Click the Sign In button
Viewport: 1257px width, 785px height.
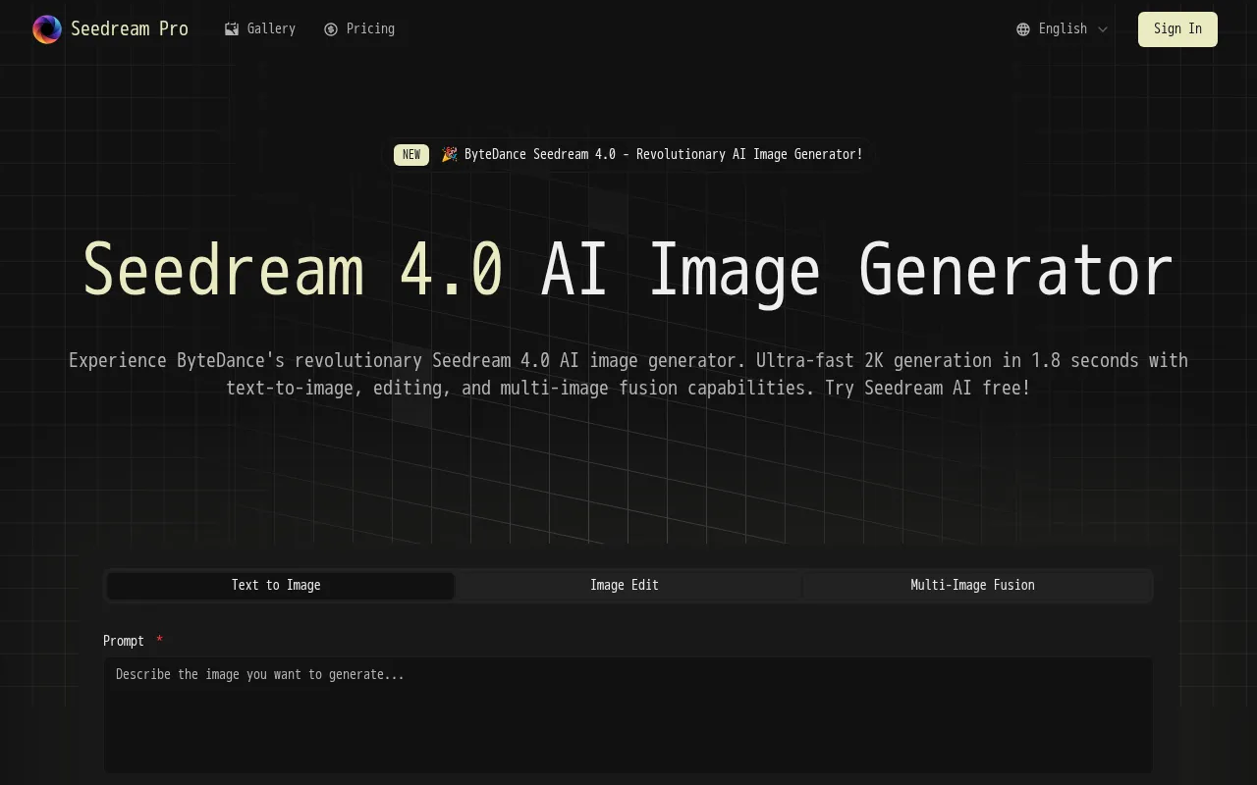pos(1177,29)
